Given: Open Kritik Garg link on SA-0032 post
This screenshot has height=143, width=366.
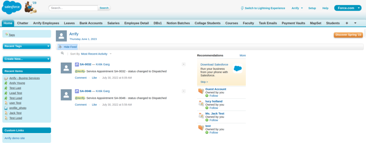Looking at the screenshot, I should click(103, 64).
